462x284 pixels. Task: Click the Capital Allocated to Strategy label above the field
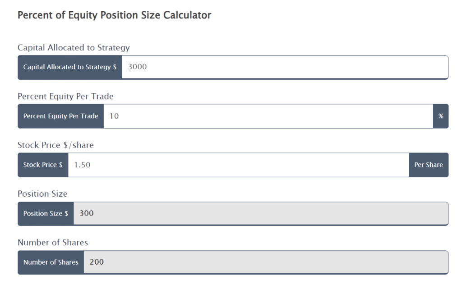tap(74, 48)
